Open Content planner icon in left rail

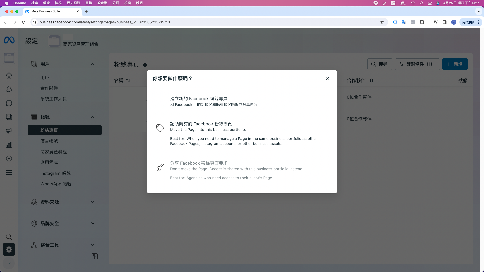pos(9,117)
